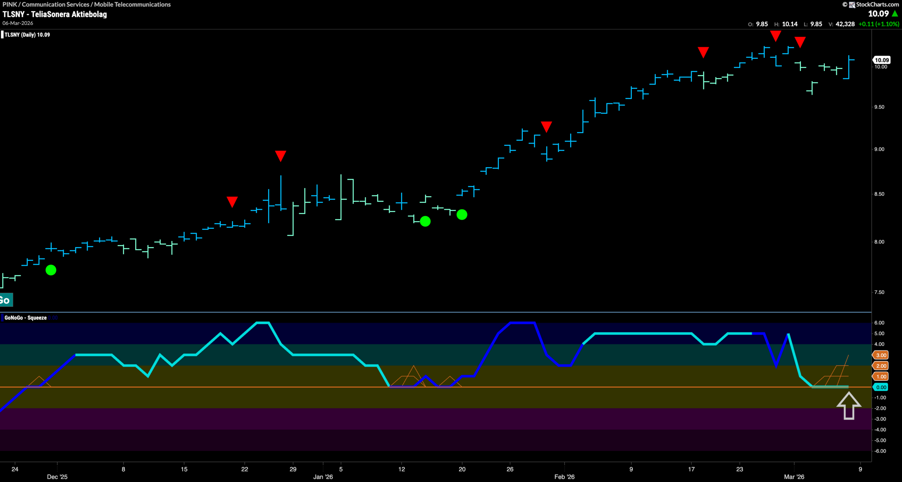This screenshot has height=482, width=902.
Task: Click the TLSNY (Daily) 10.09 legend label
Action: coord(27,35)
